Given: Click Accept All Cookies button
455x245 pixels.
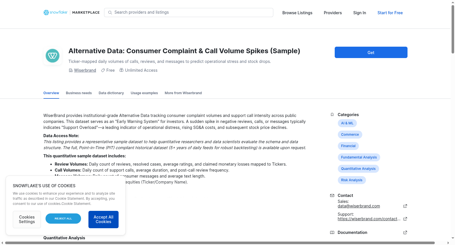Looking at the screenshot, I should [104, 219].
